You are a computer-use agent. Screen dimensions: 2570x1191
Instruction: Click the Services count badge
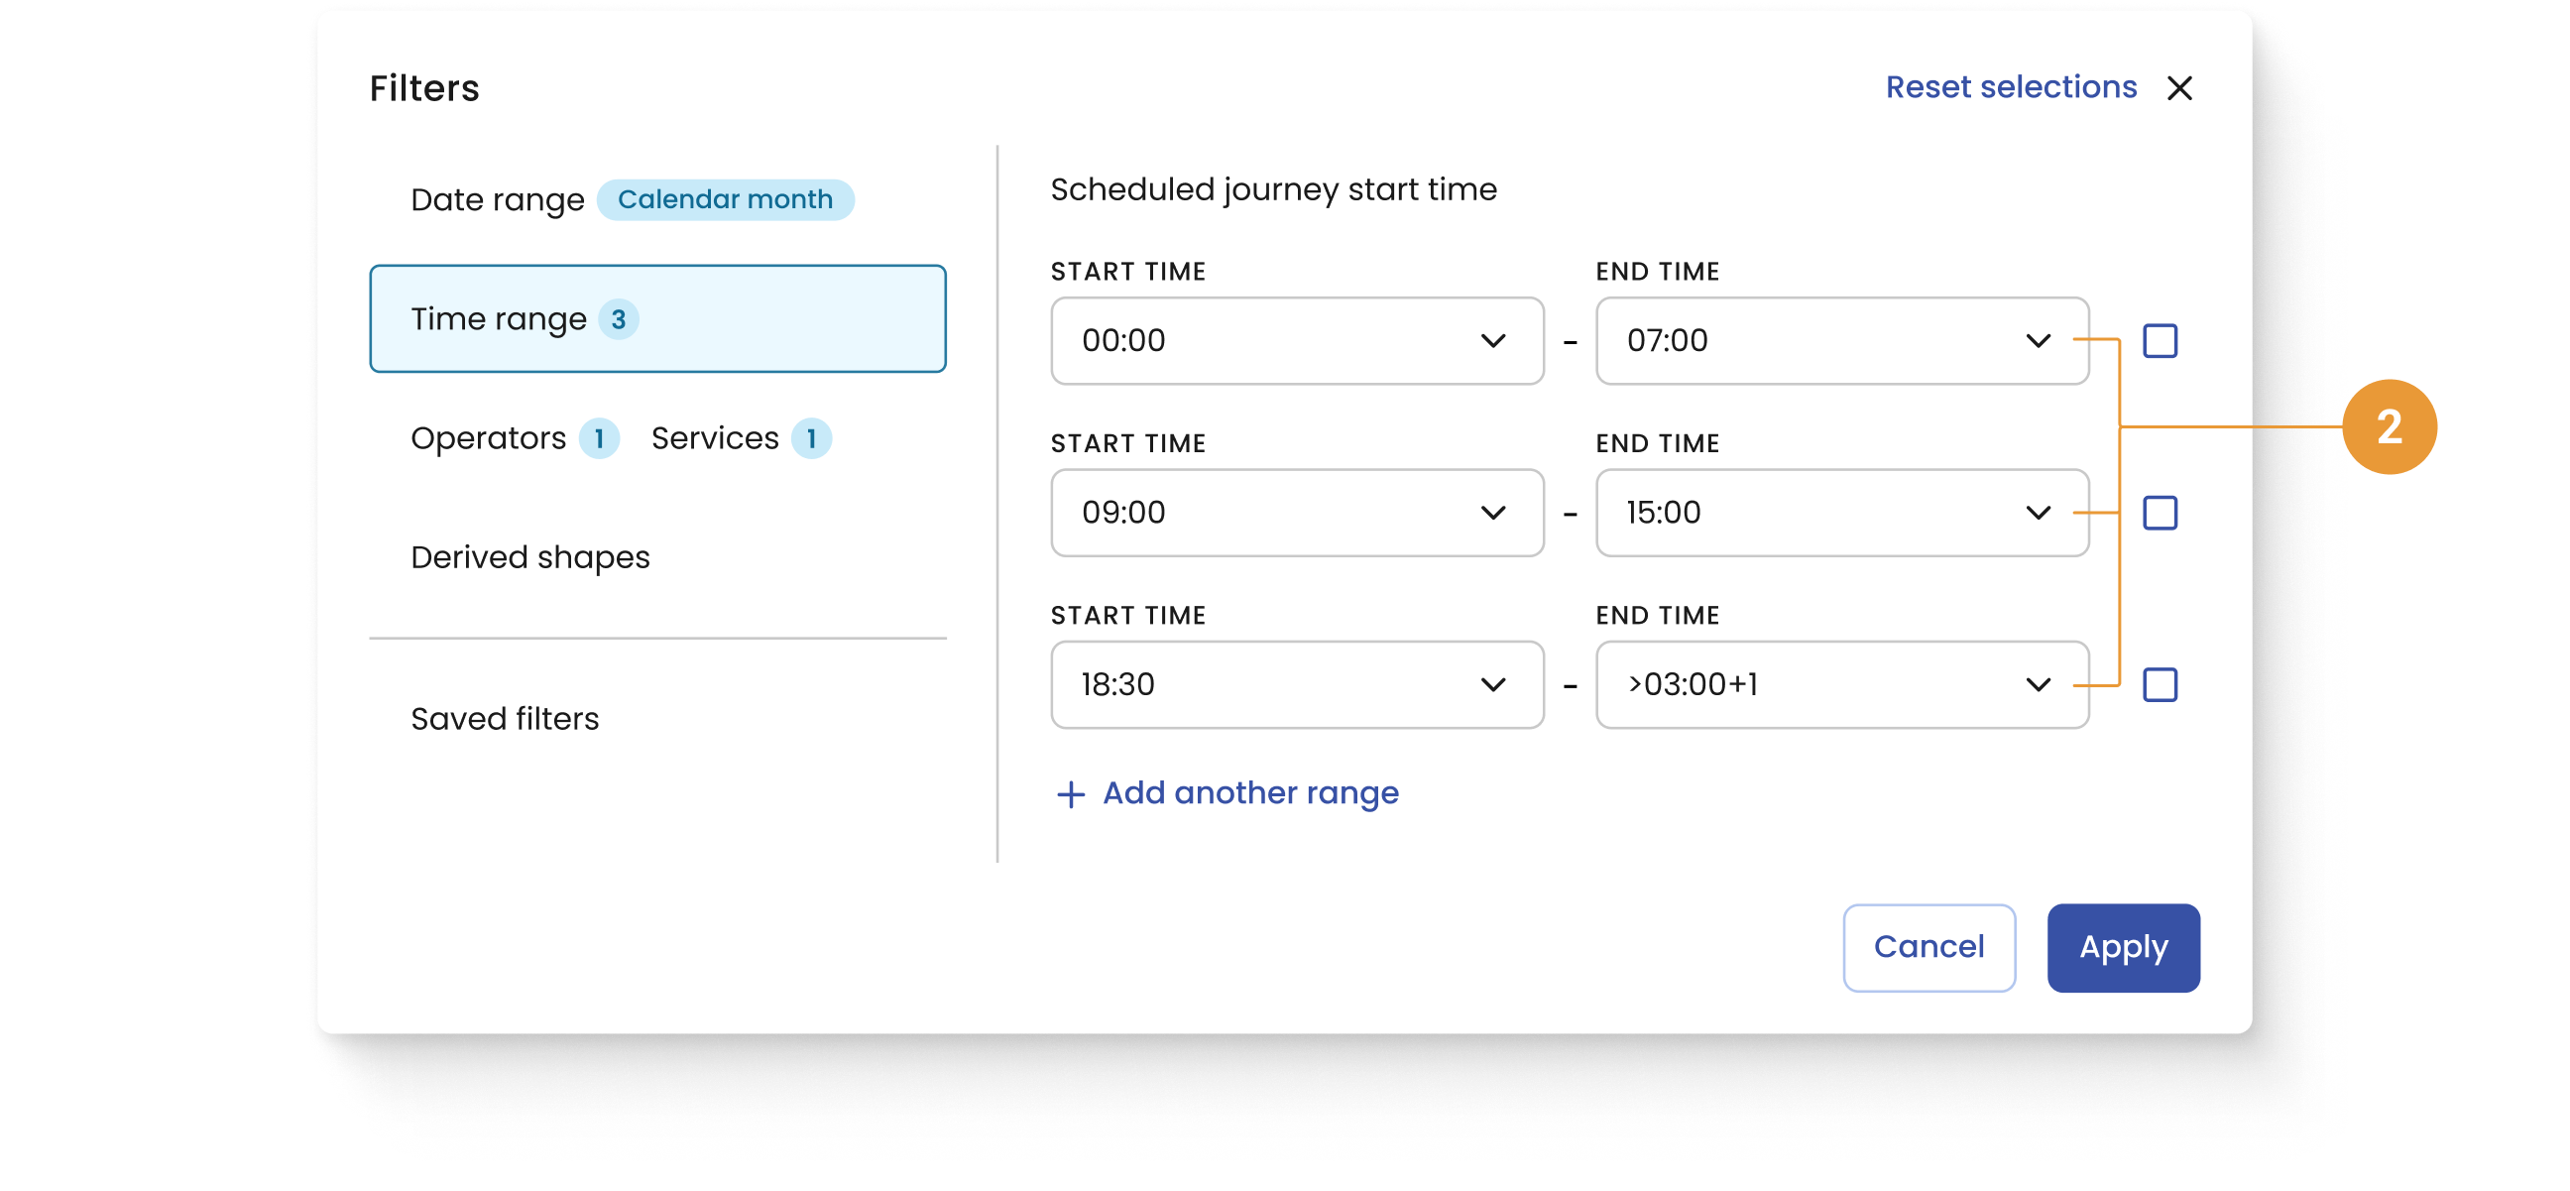coord(811,439)
